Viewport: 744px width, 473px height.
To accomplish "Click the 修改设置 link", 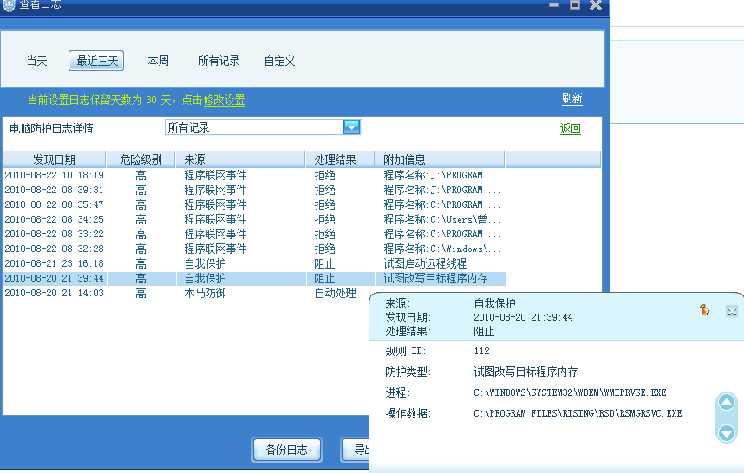I will 224,100.
